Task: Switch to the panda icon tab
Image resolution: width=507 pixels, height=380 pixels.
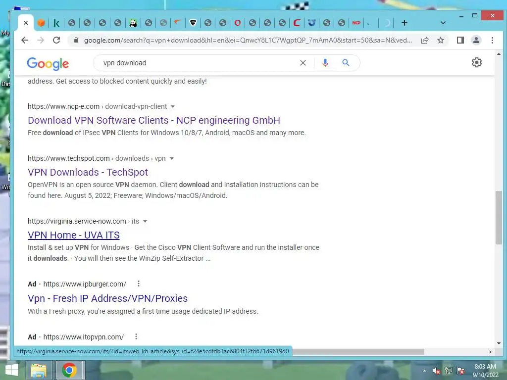Action: 133,23
